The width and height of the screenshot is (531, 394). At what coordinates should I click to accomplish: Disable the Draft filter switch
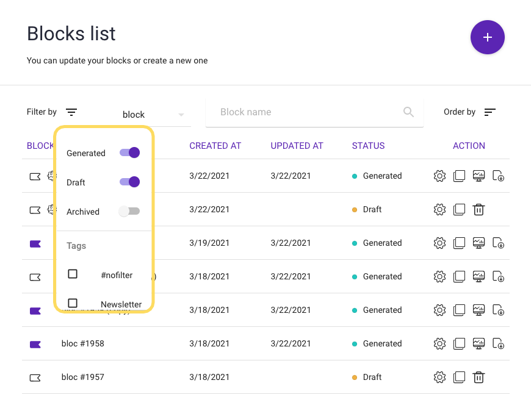point(130,182)
